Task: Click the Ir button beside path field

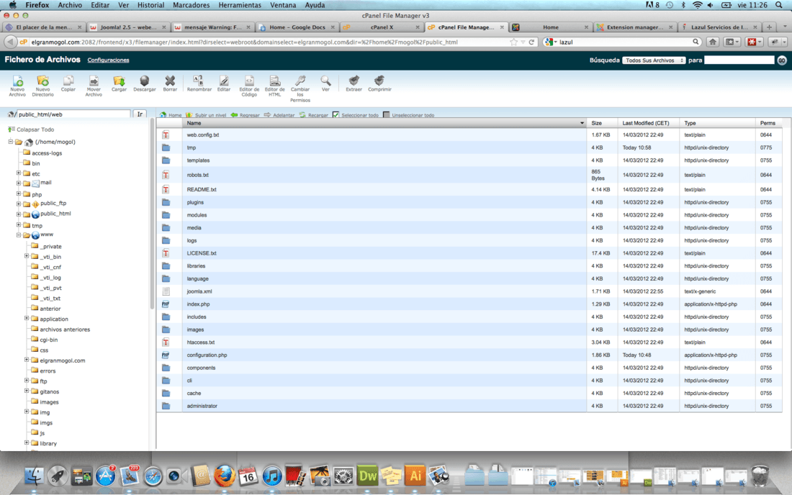Action: click(140, 114)
